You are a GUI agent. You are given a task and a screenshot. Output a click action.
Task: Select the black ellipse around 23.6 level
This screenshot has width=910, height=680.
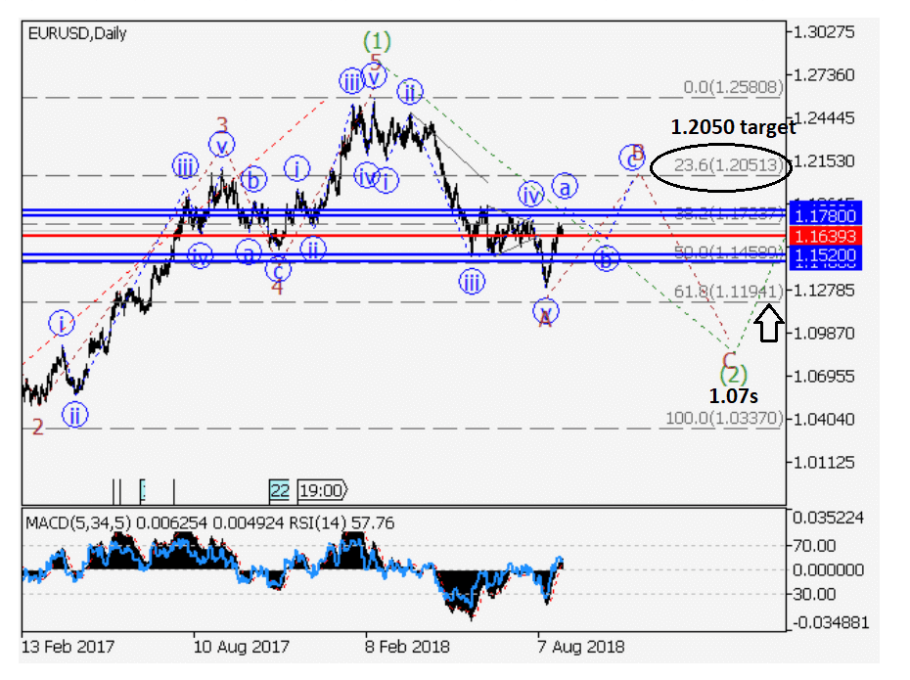(720, 165)
